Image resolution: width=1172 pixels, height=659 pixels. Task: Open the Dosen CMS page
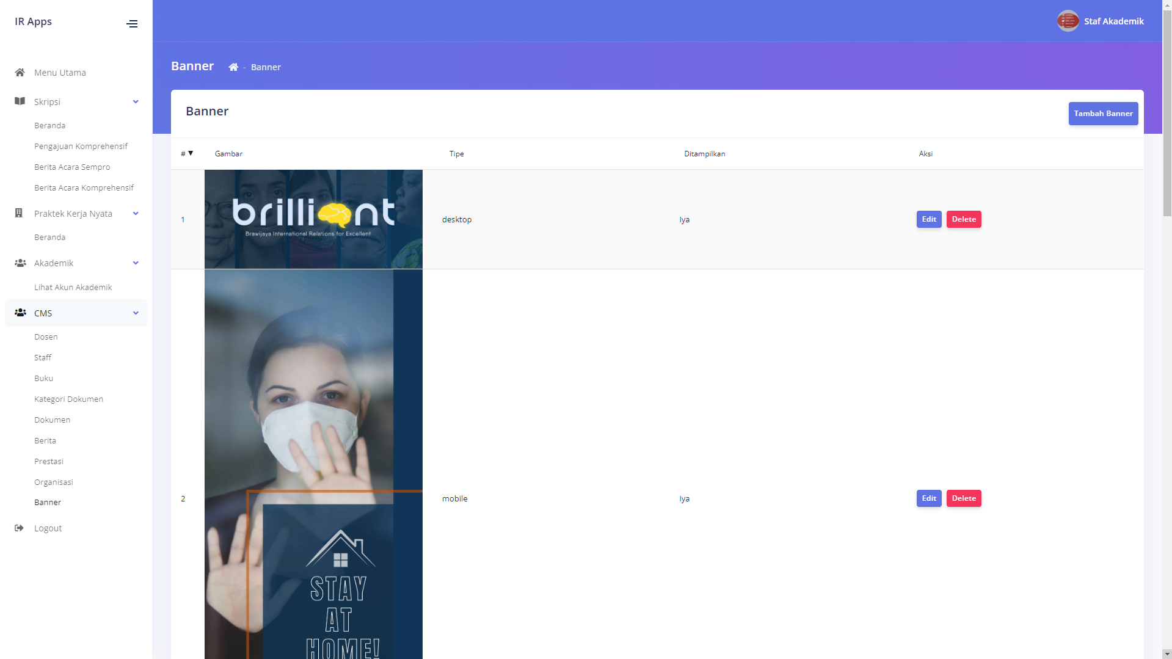[x=46, y=337]
